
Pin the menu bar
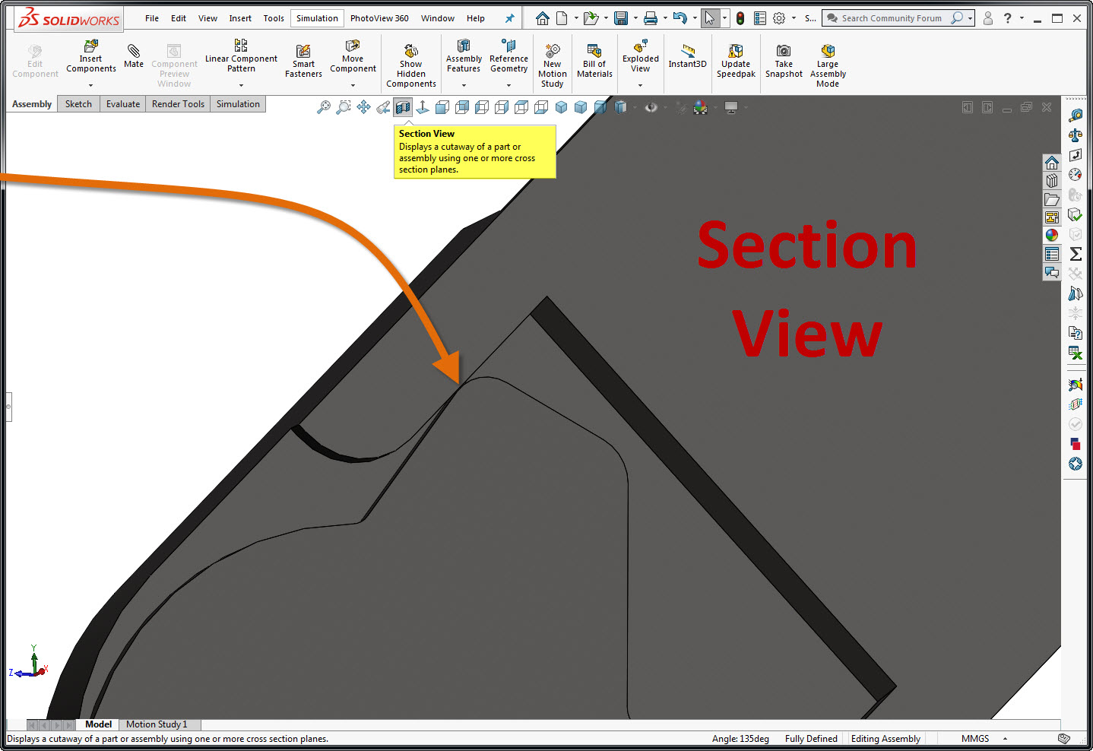(x=510, y=18)
